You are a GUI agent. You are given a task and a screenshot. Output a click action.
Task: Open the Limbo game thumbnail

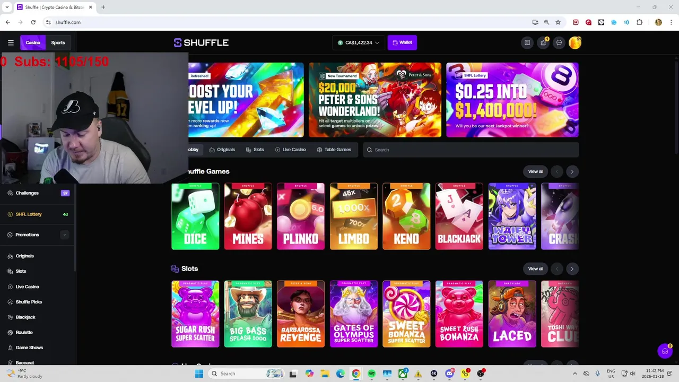(353, 216)
